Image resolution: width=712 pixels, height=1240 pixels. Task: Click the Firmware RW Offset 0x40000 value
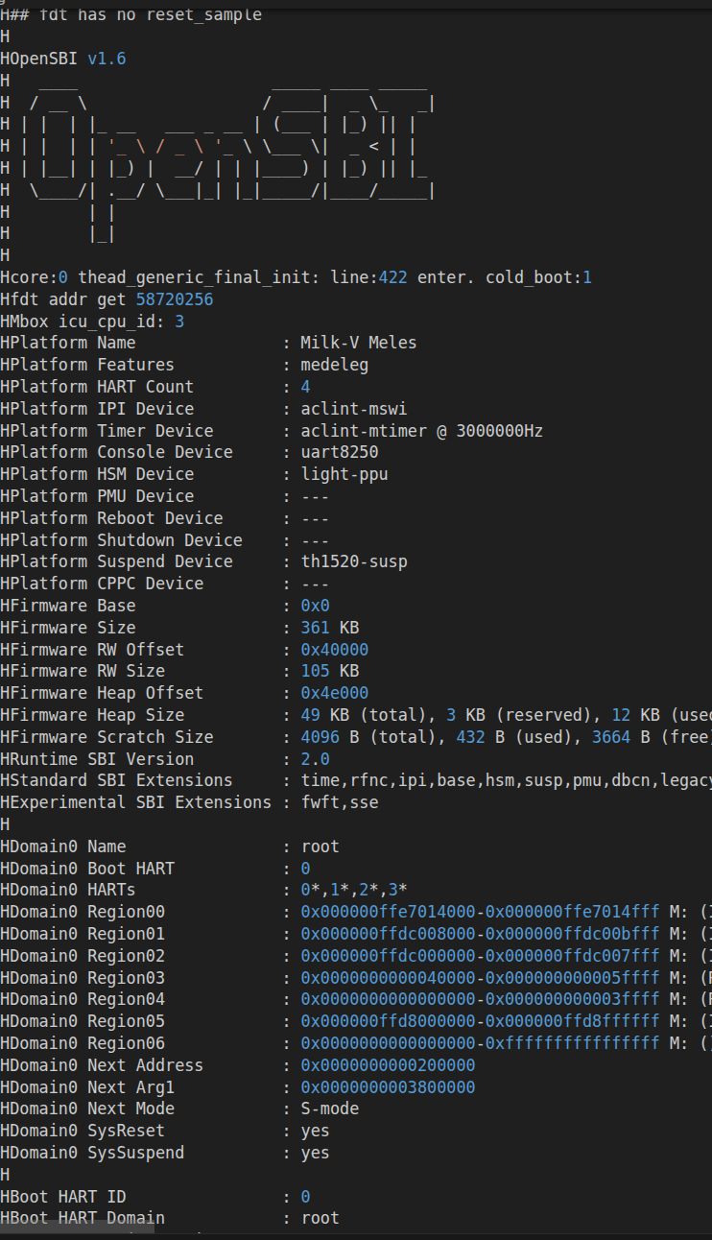coord(334,650)
